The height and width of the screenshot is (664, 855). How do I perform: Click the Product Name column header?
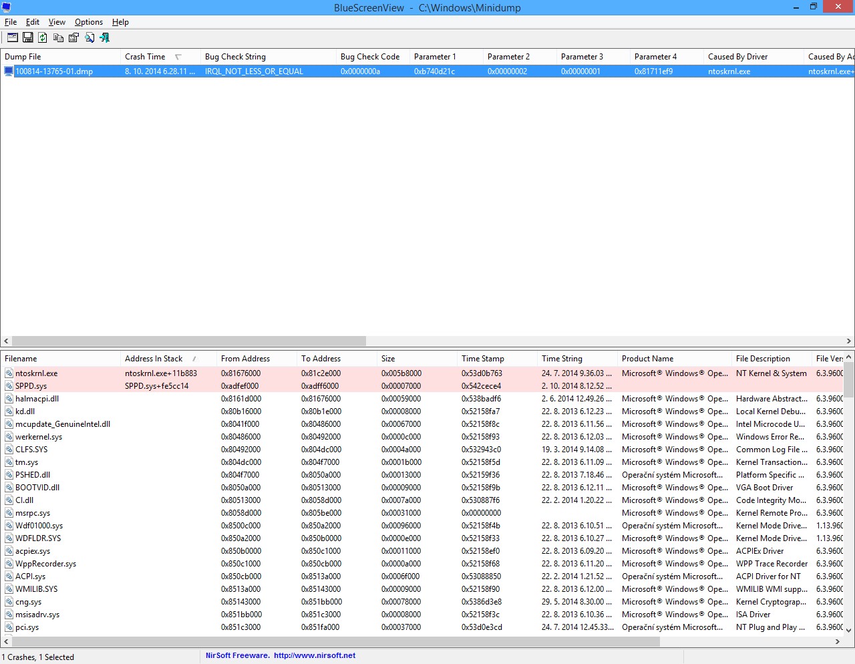coord(675,359)
